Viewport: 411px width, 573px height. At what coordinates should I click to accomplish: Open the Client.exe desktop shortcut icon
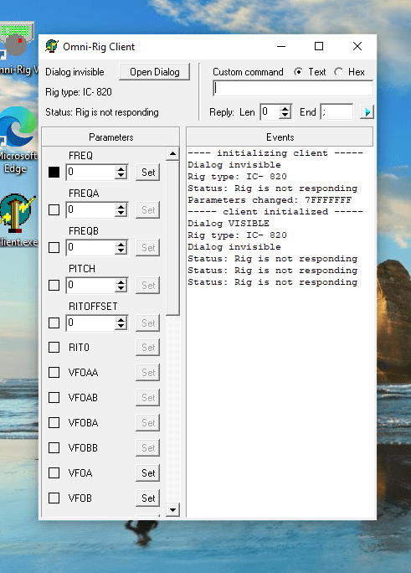point(17,220)
